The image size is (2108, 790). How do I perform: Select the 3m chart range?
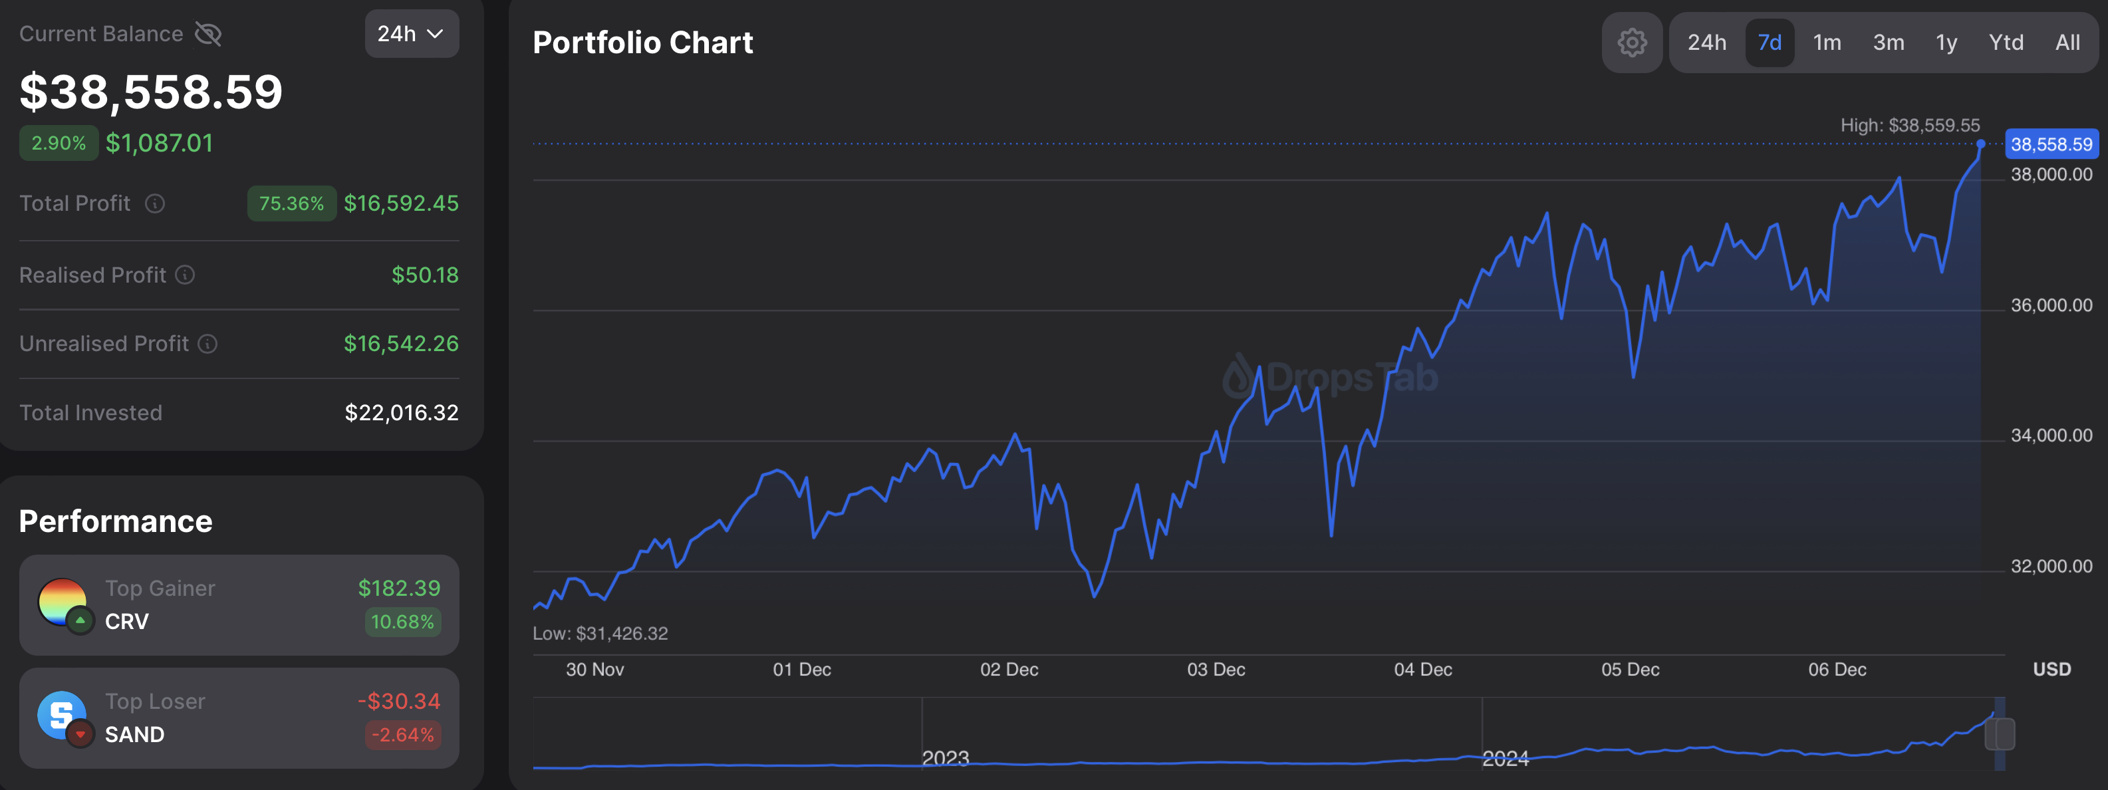coord(1888,43)
